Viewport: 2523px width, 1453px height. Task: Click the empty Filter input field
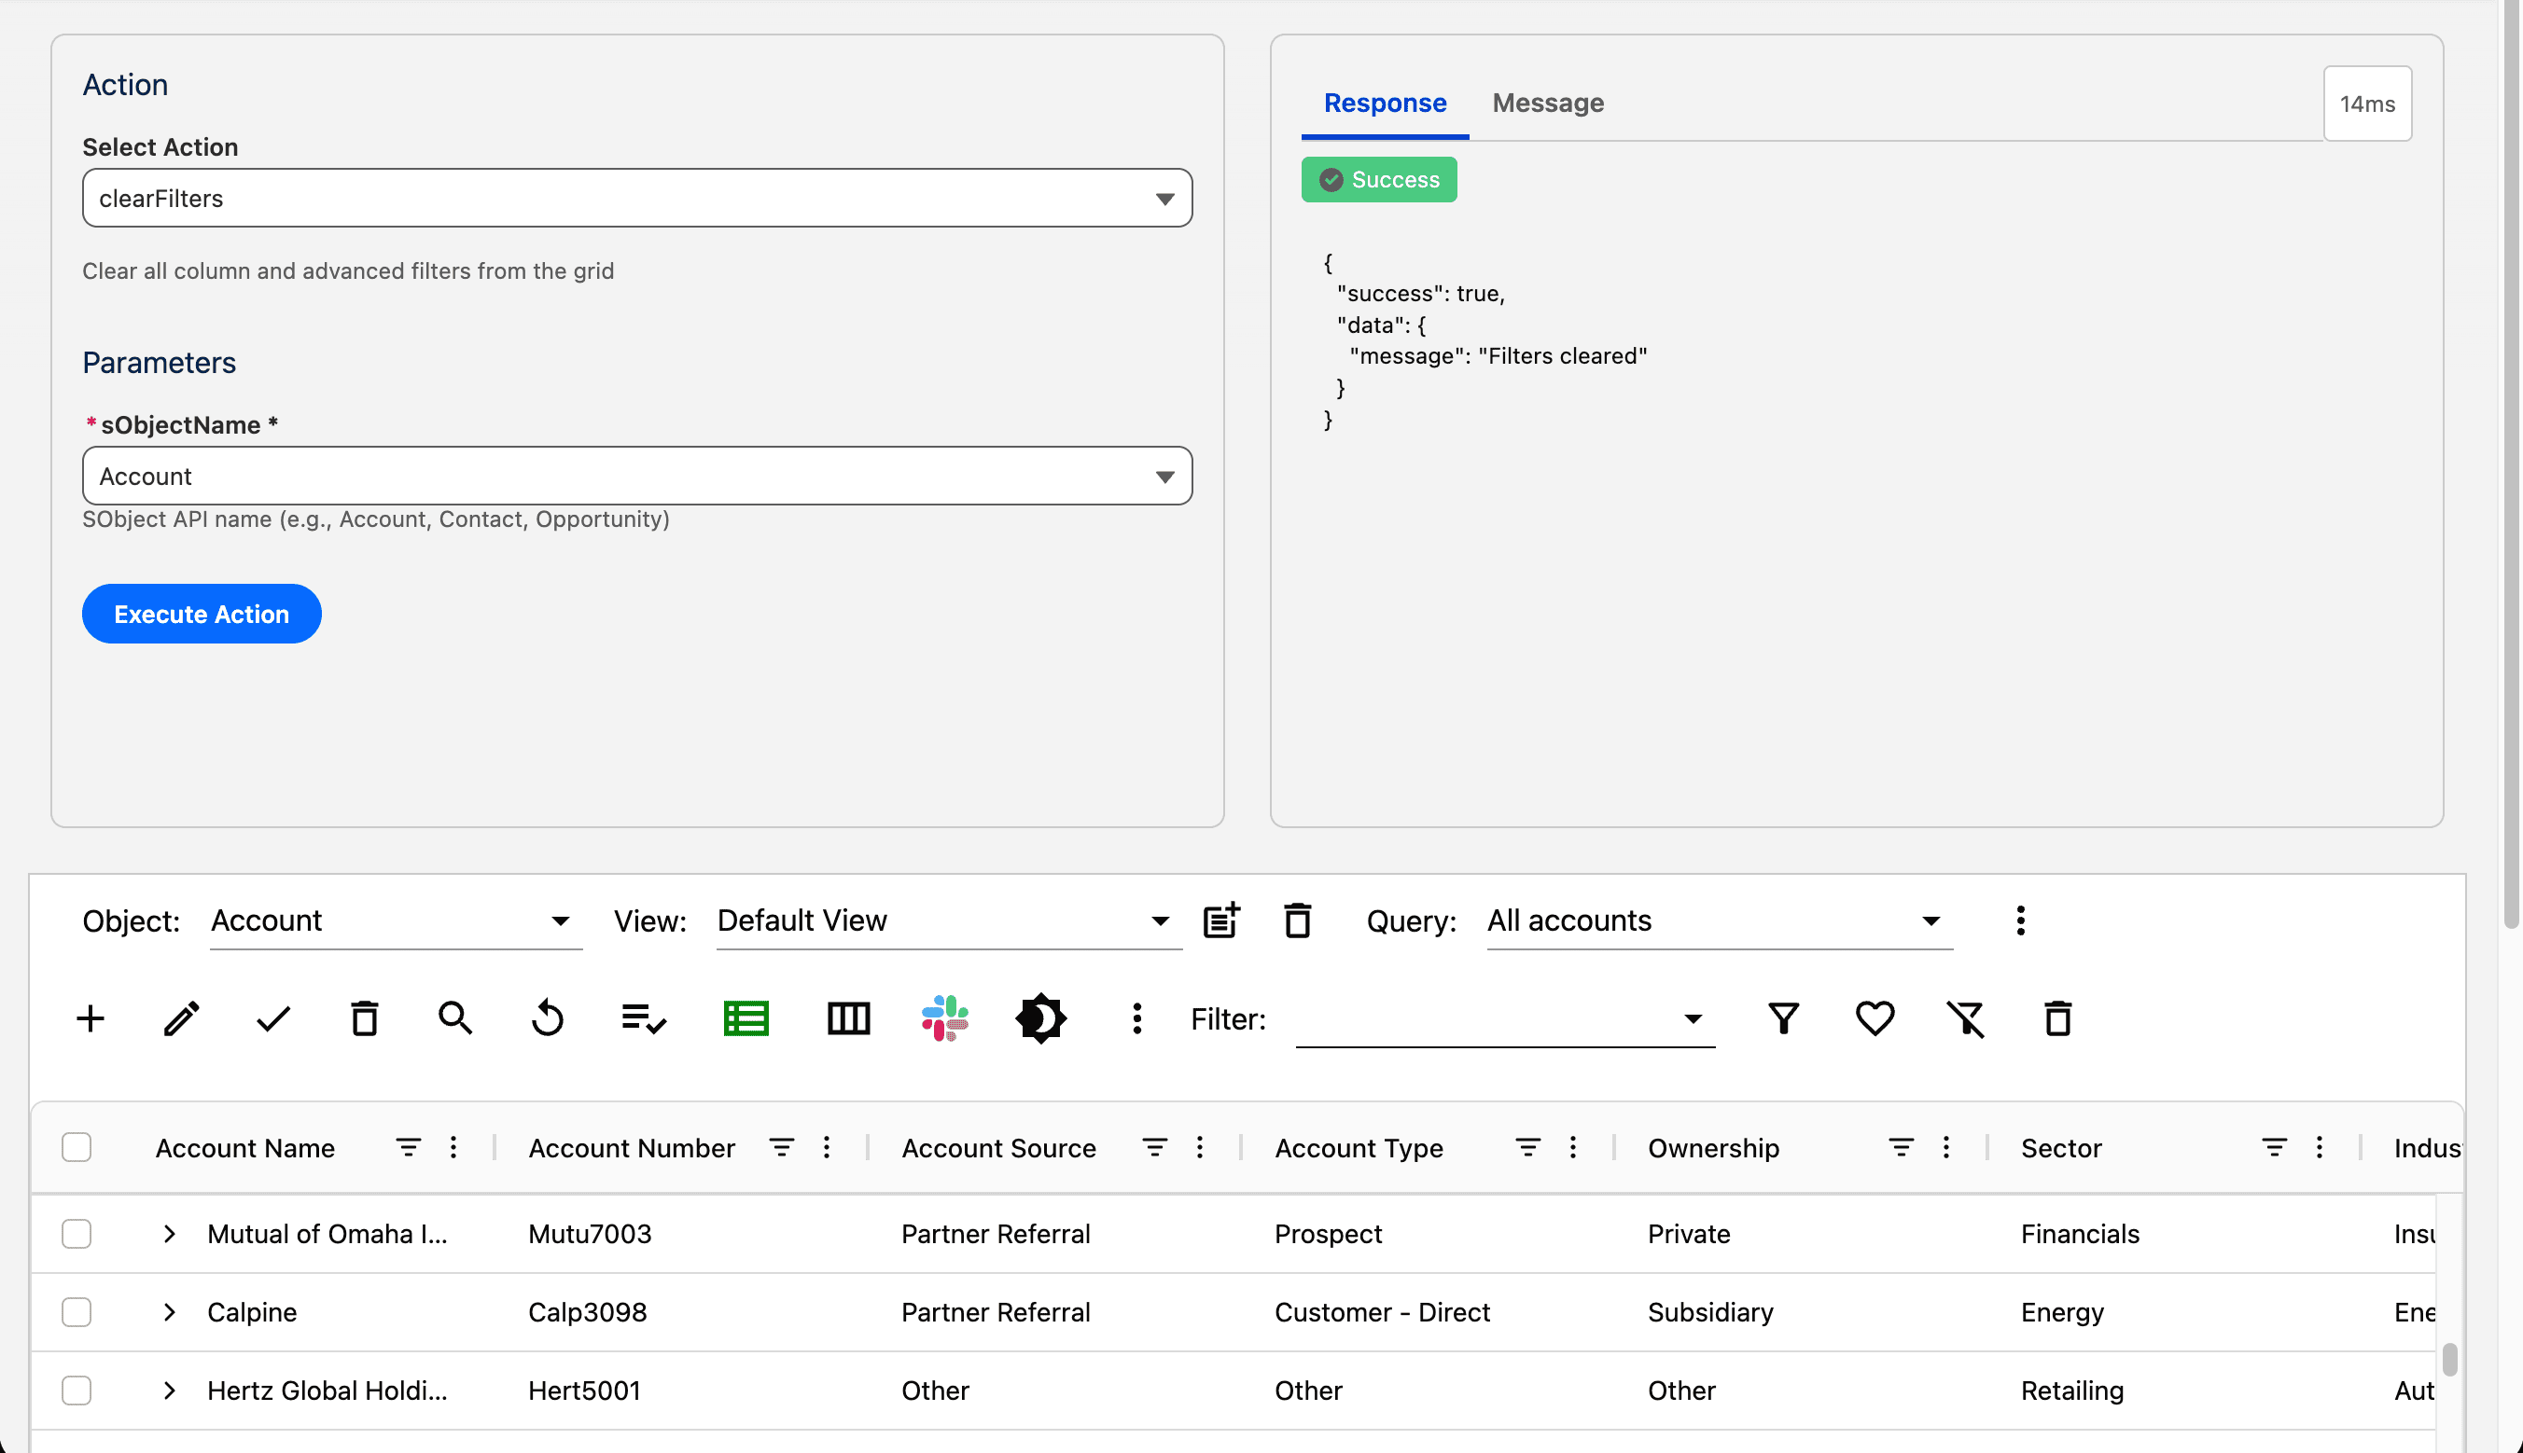coord(1487,1019)
